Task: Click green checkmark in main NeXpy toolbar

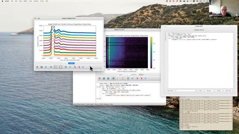Action: click(133, 79)
